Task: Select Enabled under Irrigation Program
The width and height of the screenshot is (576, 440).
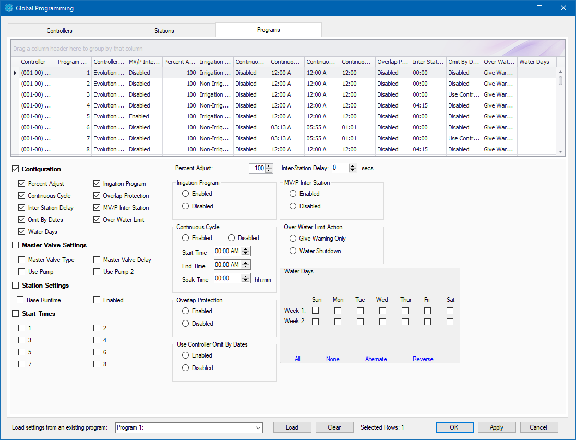Action: (186, 193)
